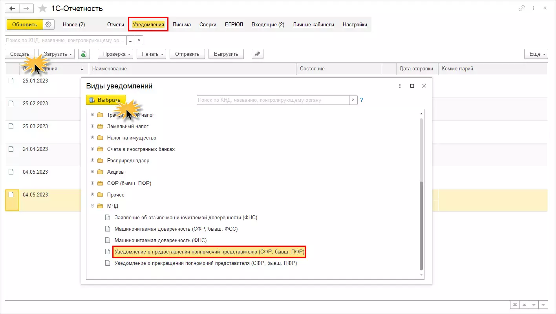
Task: Expand the Прочее folder
Action: [93, 195]
